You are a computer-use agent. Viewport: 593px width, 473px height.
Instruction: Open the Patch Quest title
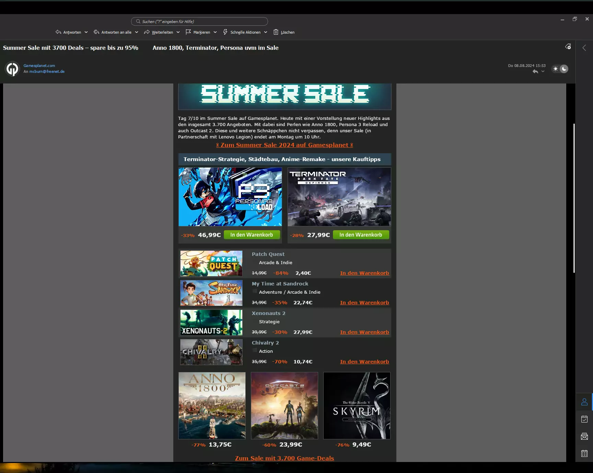click(268, 254)
